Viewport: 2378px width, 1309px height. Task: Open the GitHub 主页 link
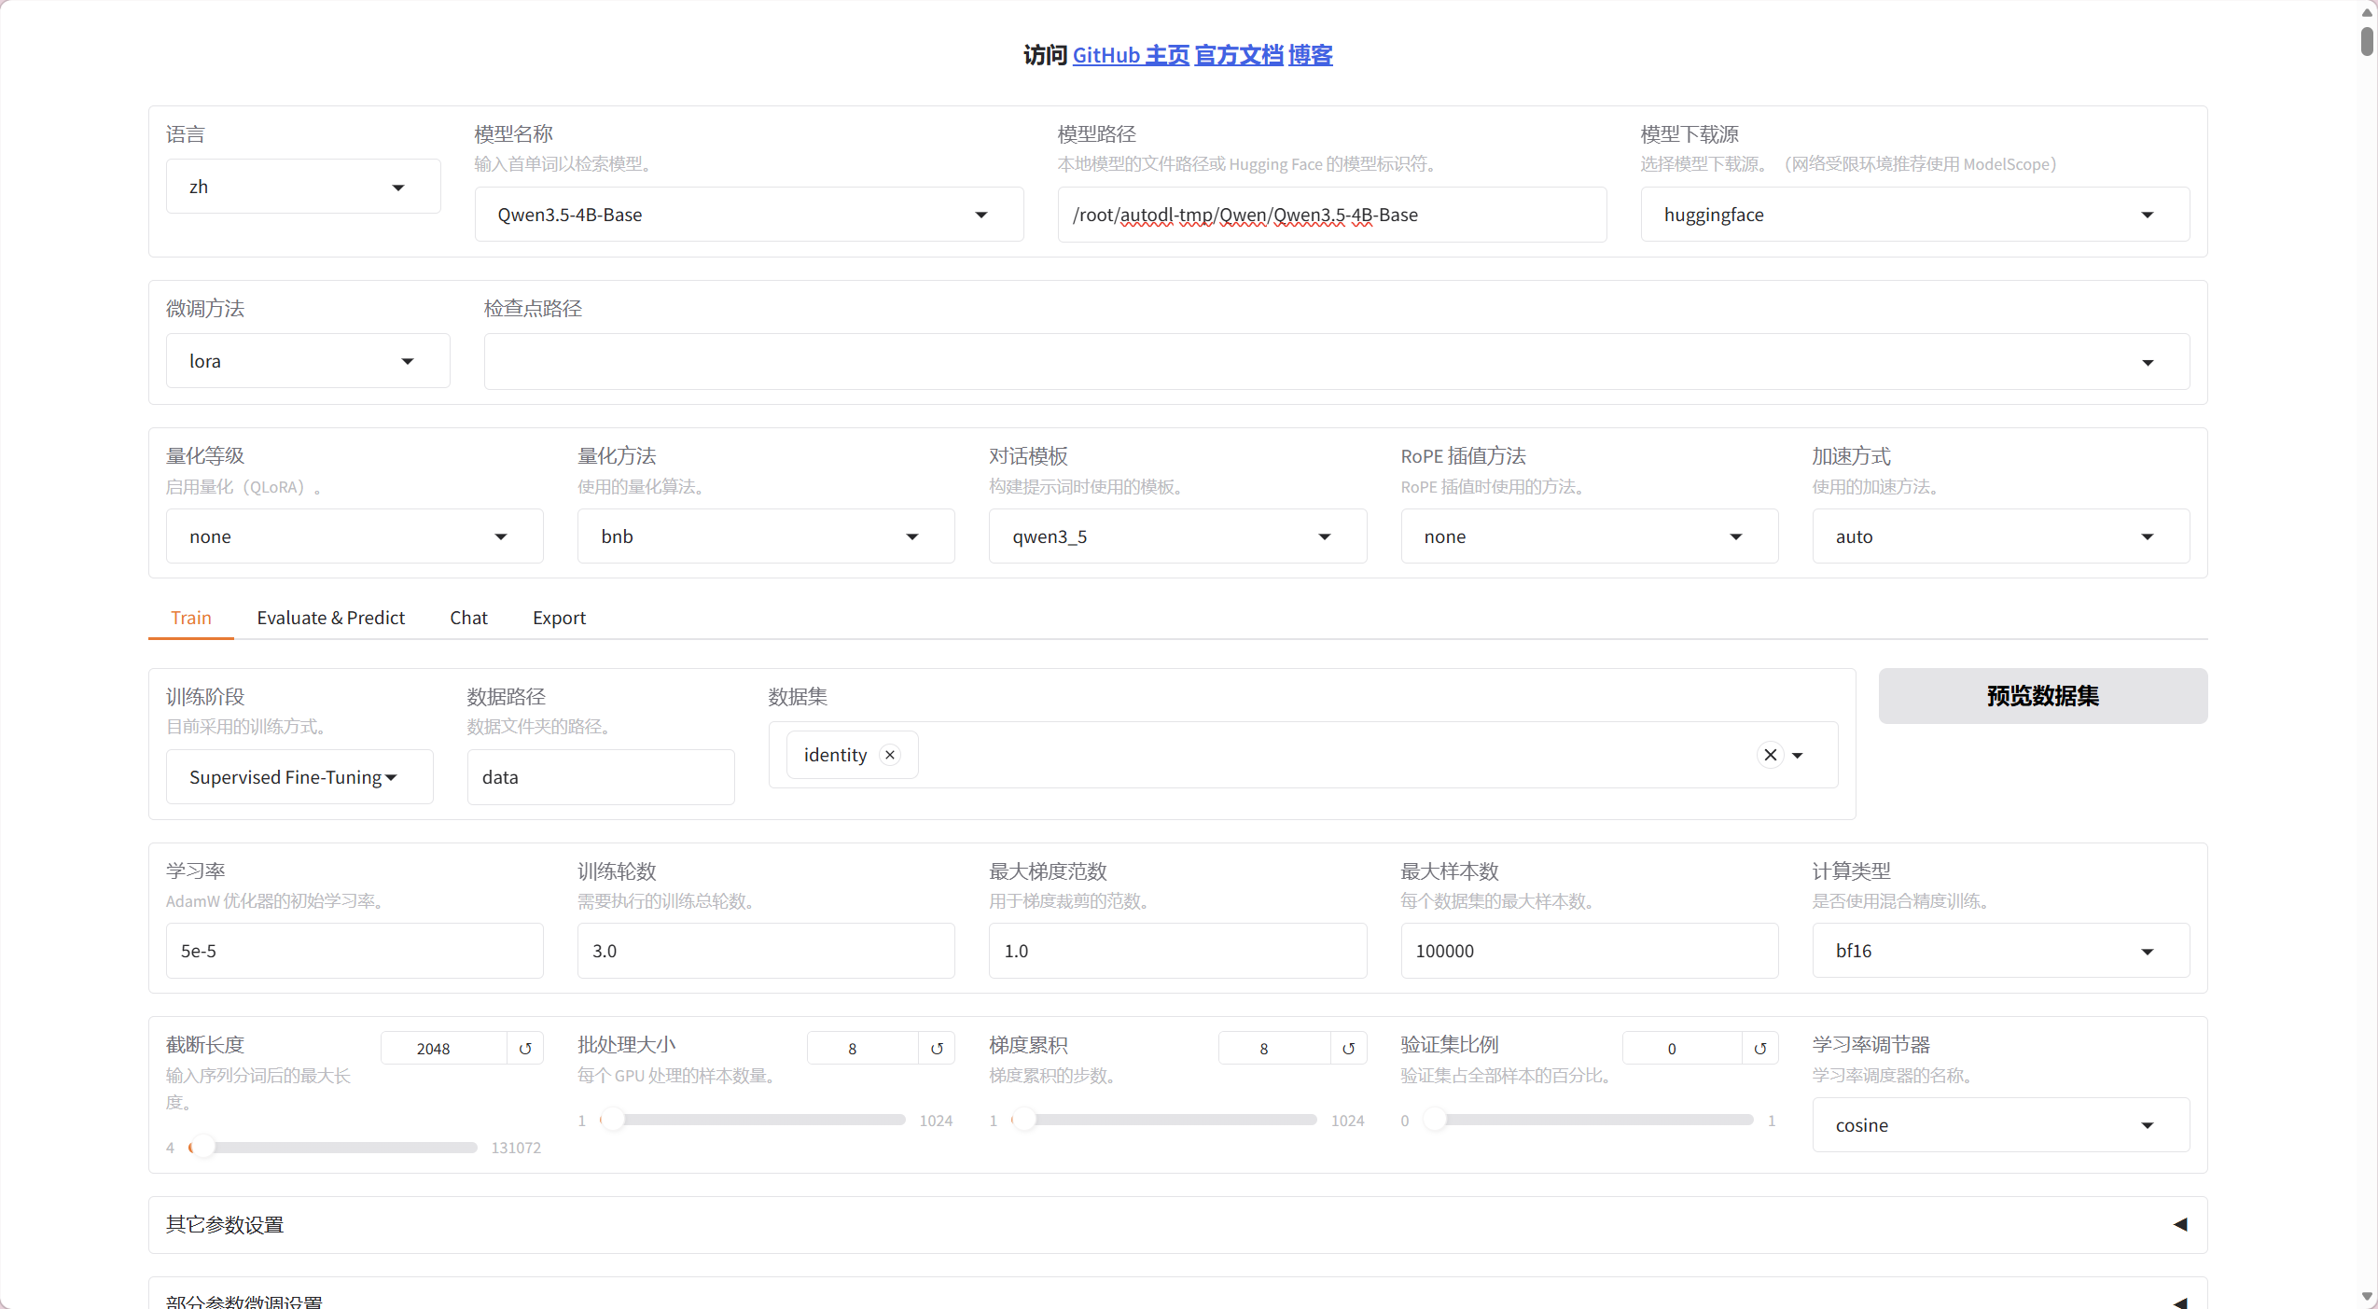coord(1131,55)
